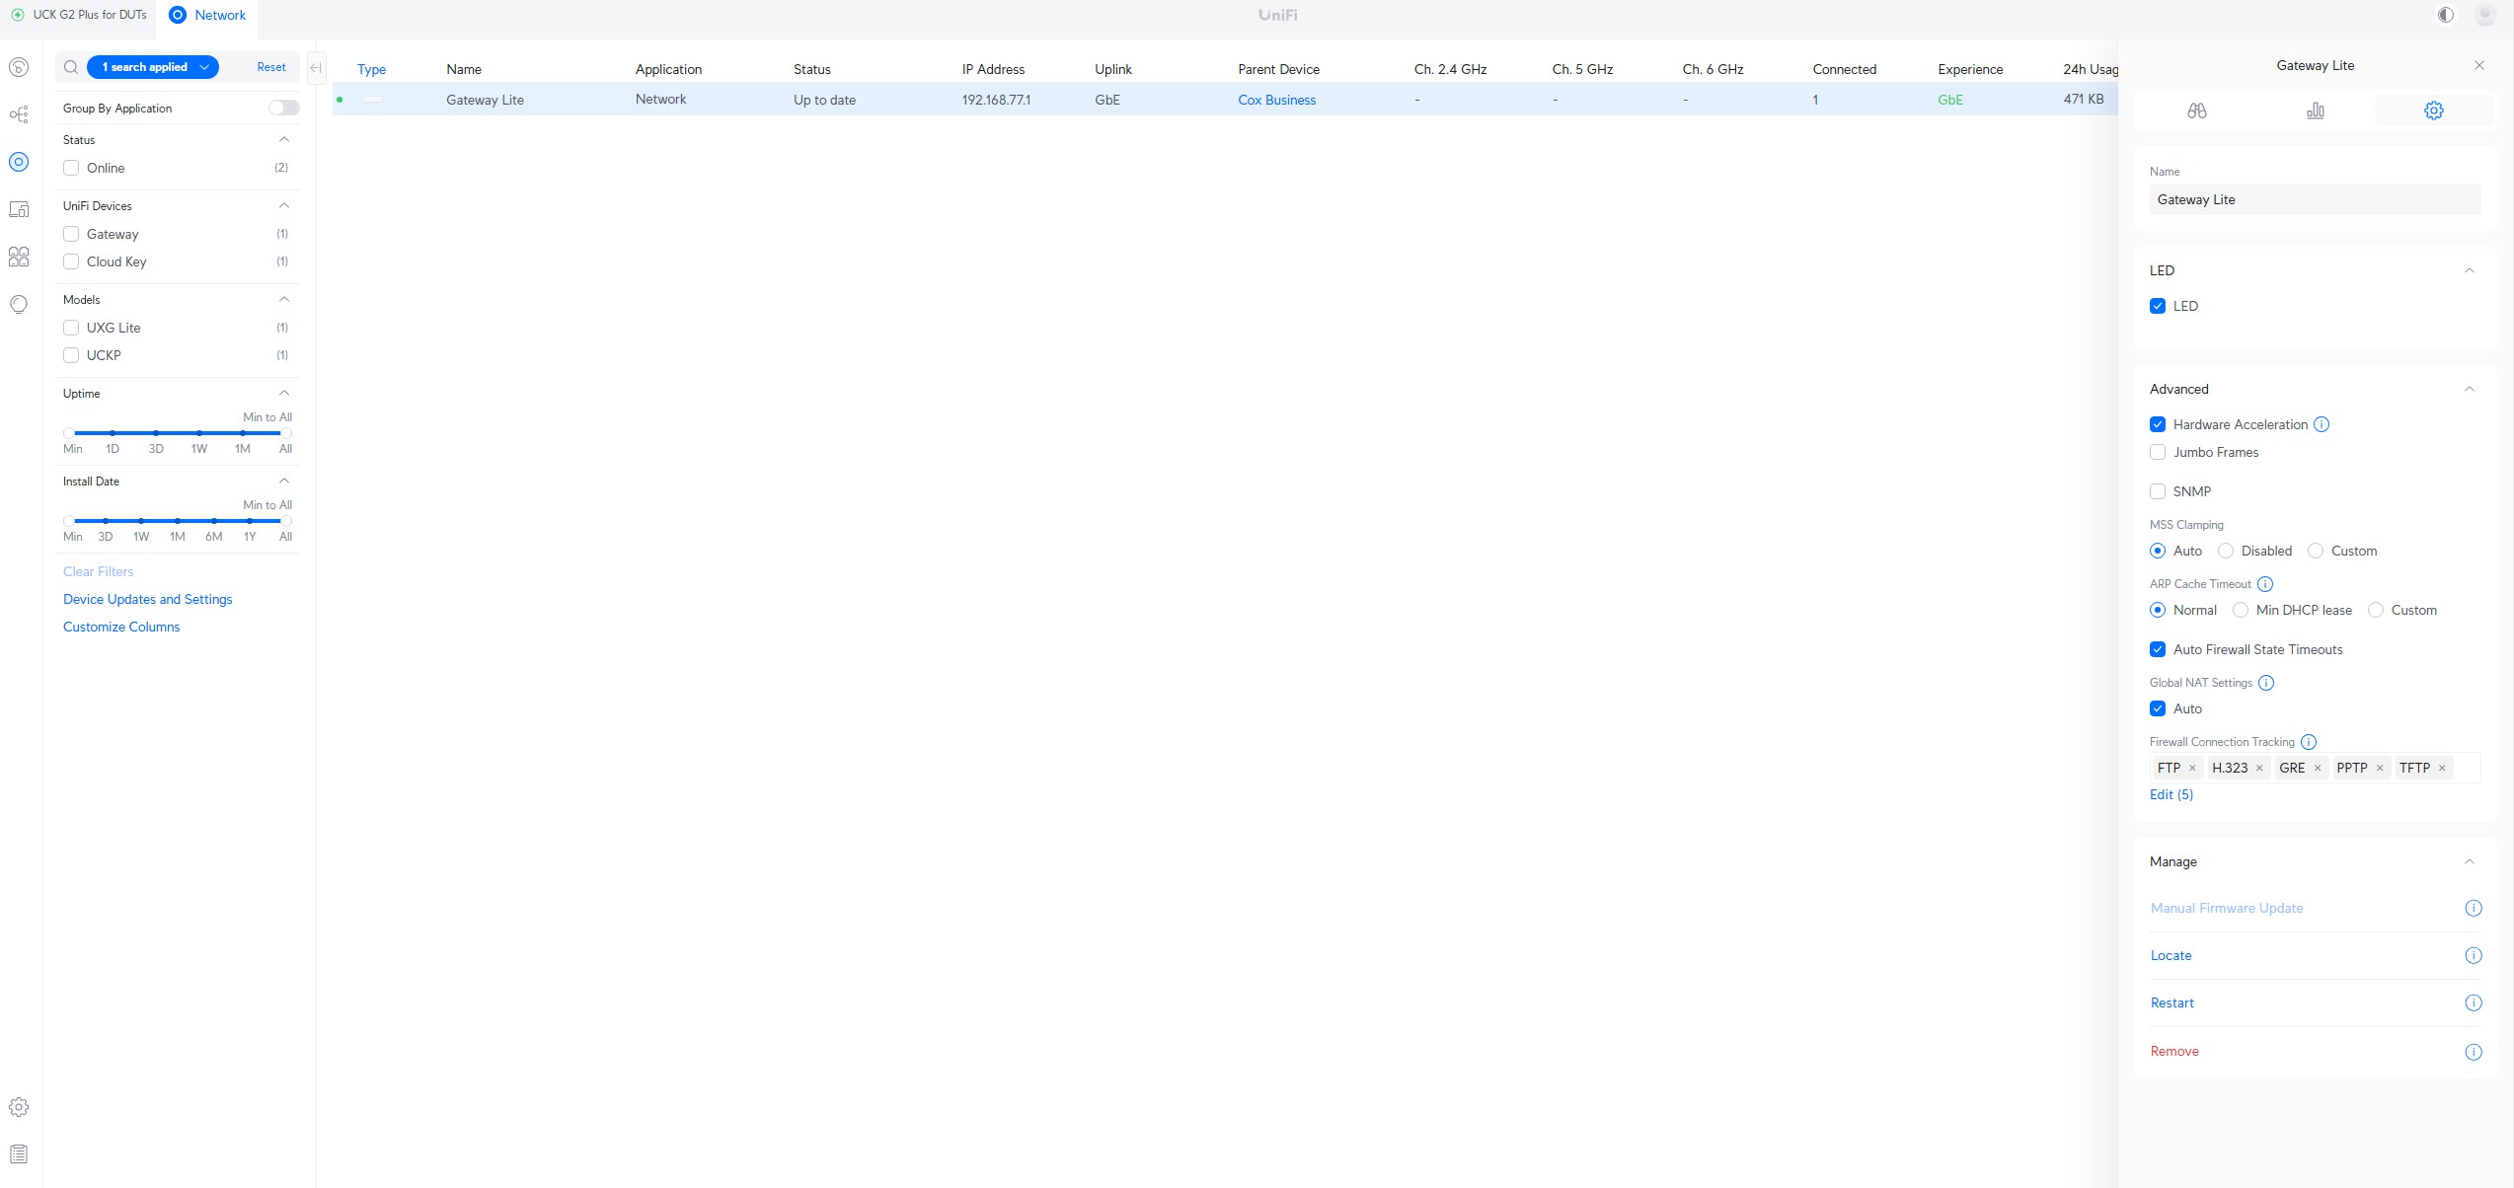Enable the Jumbo Frames checkbox
Screen dimensions: 2514x1188
point(2158,452)
